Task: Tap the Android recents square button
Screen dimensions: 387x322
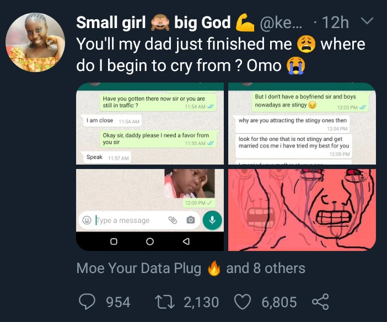Action: (x=114, y=241)
